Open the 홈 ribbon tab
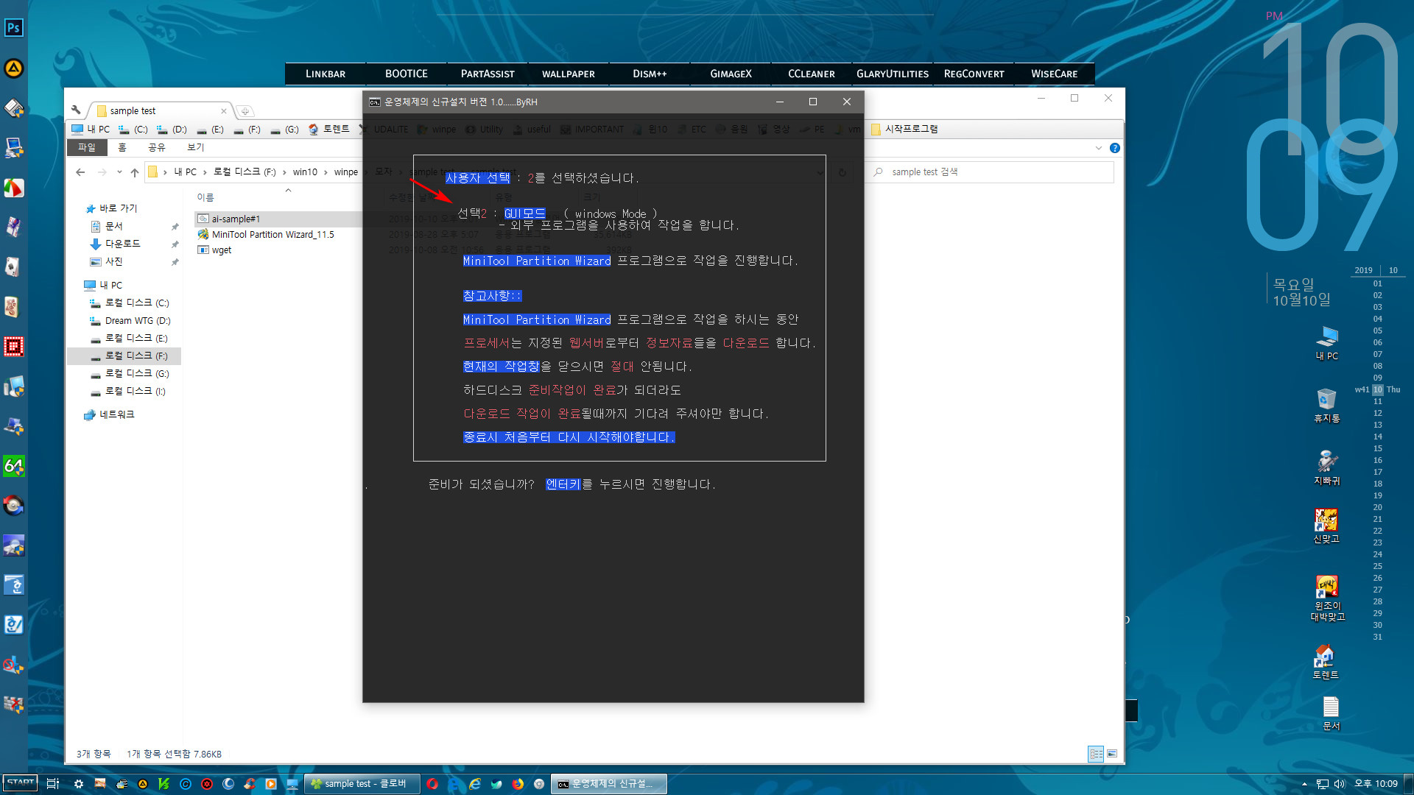1414x795 pixels. click(x=122, y=147)
